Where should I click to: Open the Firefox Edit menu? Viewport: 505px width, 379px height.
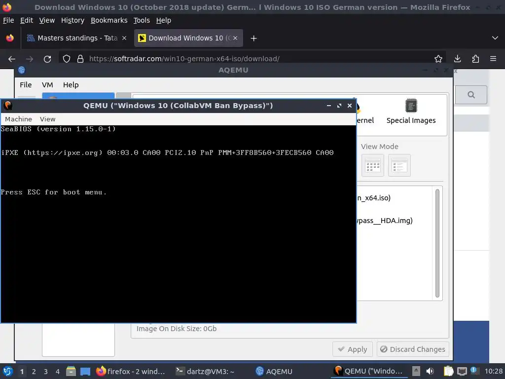click(27, 20)
